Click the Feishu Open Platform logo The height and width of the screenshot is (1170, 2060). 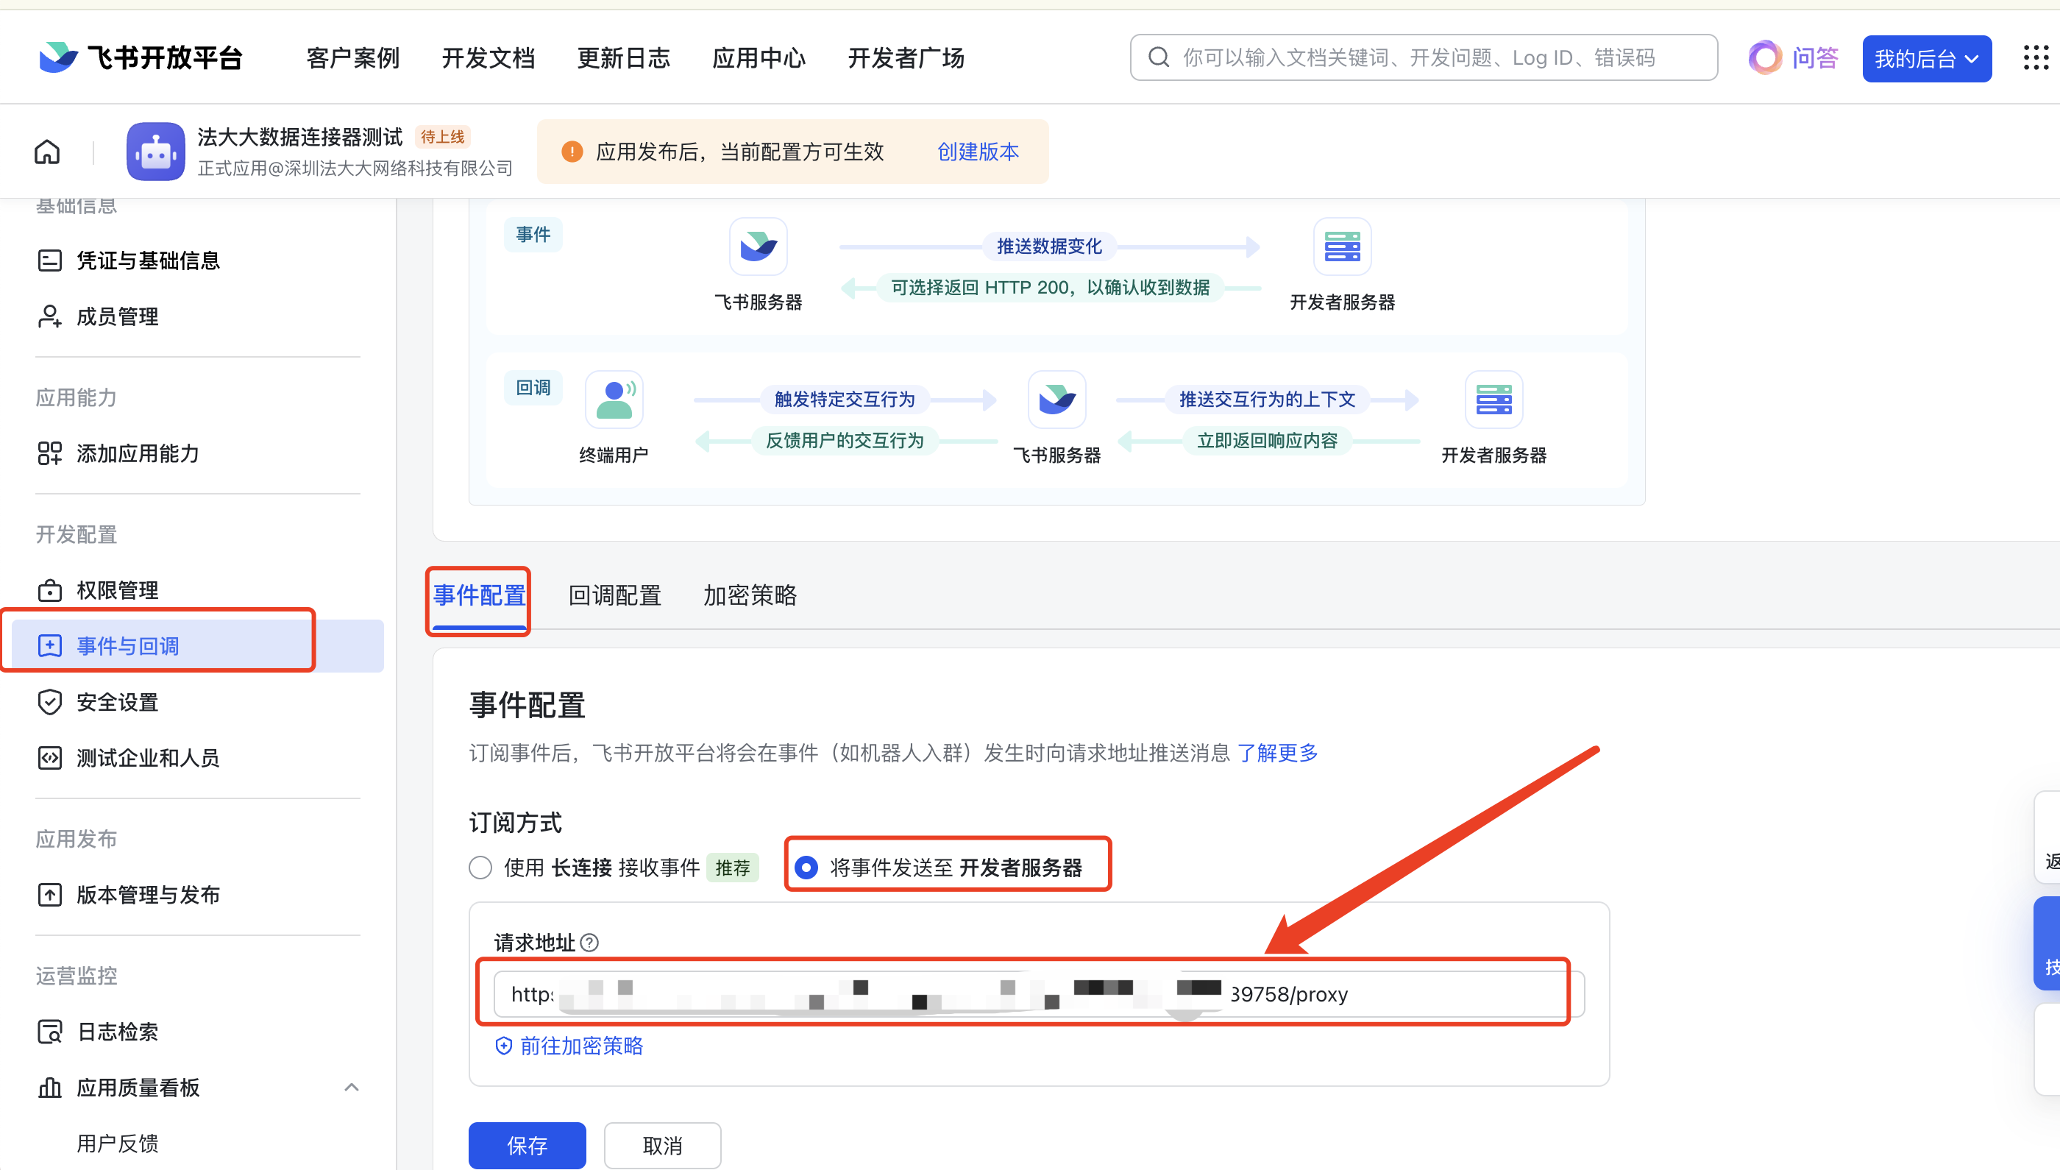[x=140, y=58]
